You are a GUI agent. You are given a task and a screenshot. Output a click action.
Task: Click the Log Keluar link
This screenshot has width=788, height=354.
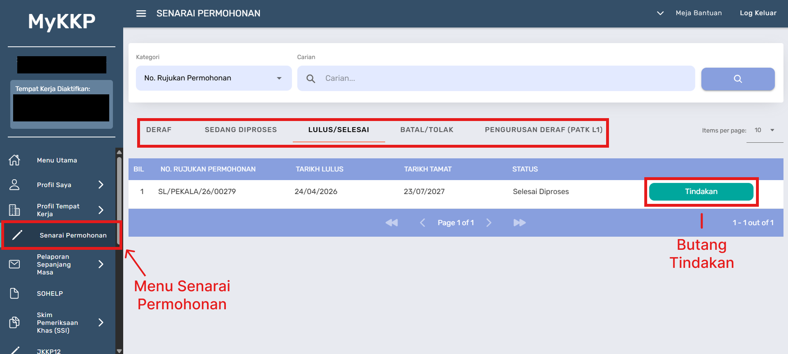coord(758,13)
